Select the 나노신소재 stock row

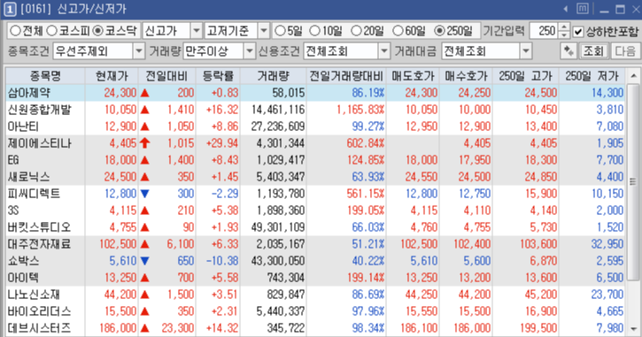coord(315,294)
